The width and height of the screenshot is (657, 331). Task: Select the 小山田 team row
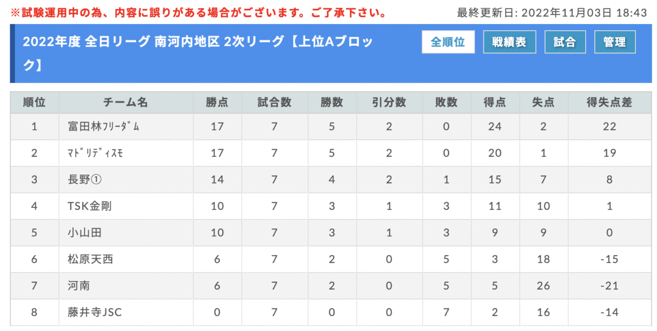pyautogui.click(x=331, y=233)
